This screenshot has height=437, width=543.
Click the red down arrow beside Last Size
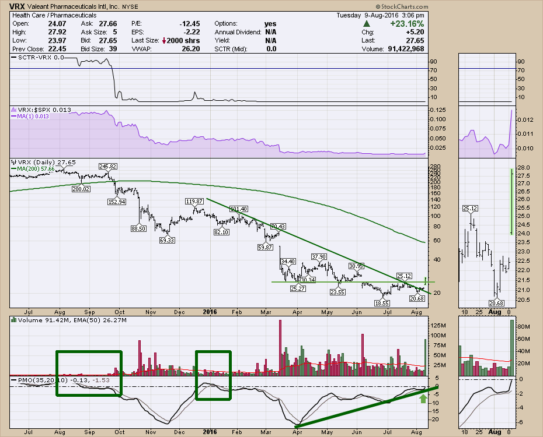[x=164, y=40]
